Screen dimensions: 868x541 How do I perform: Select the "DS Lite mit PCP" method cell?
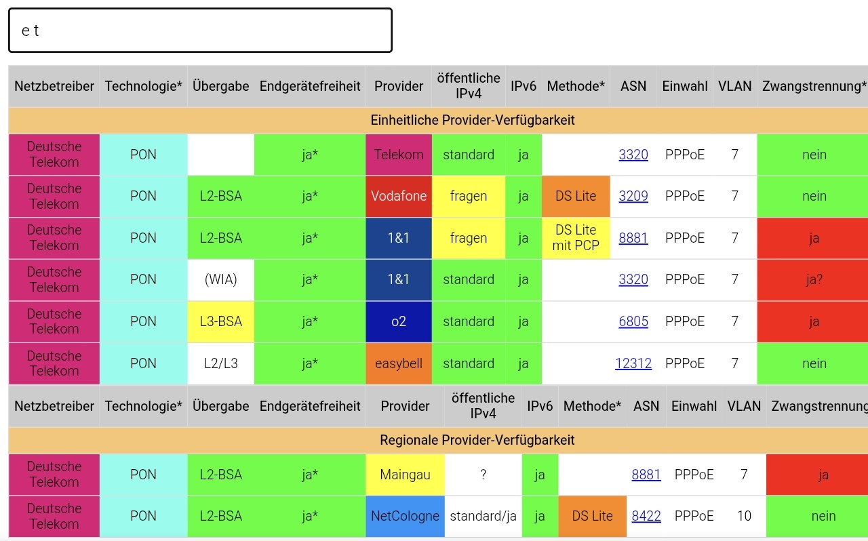point(576,238)
